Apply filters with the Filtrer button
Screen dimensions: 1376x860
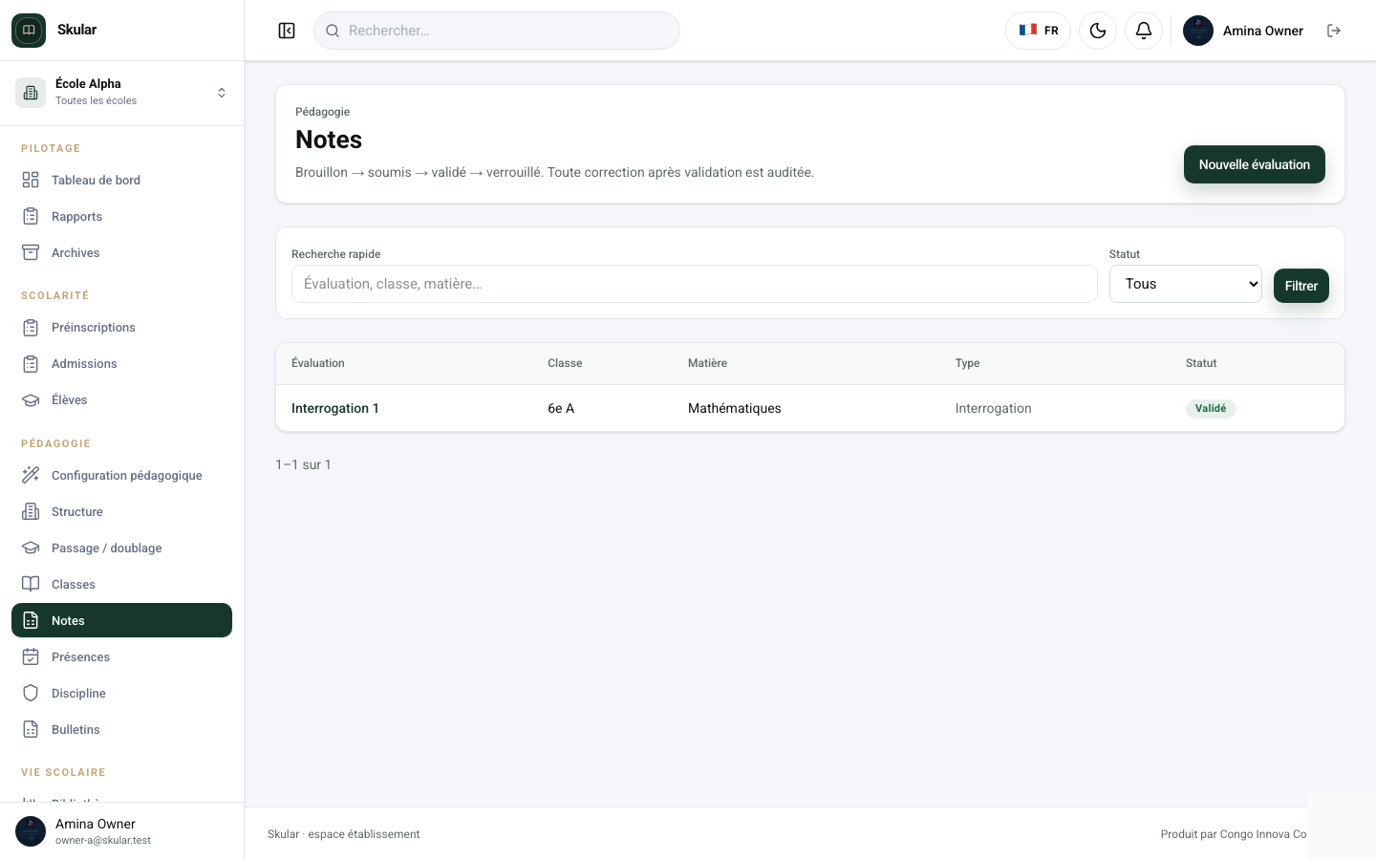tap(1301, 286)
